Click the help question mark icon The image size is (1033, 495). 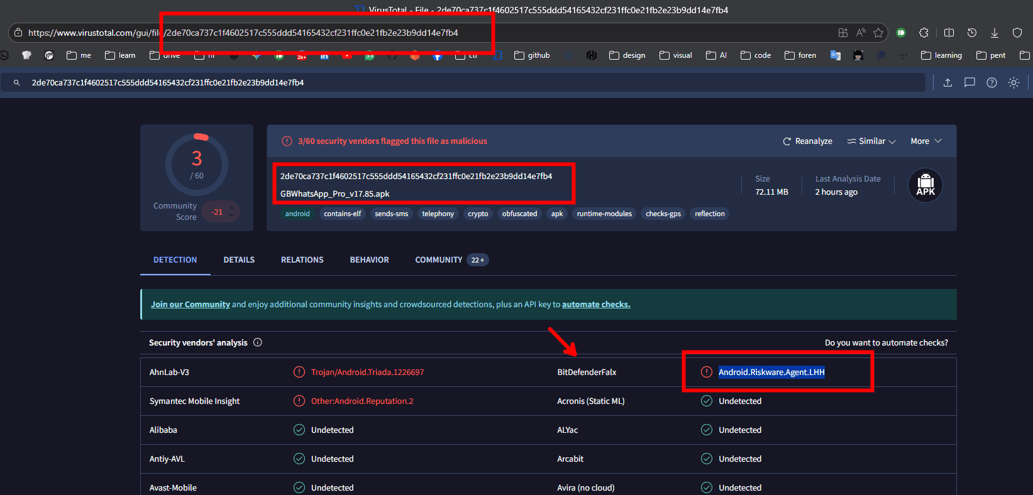[992, 82]
